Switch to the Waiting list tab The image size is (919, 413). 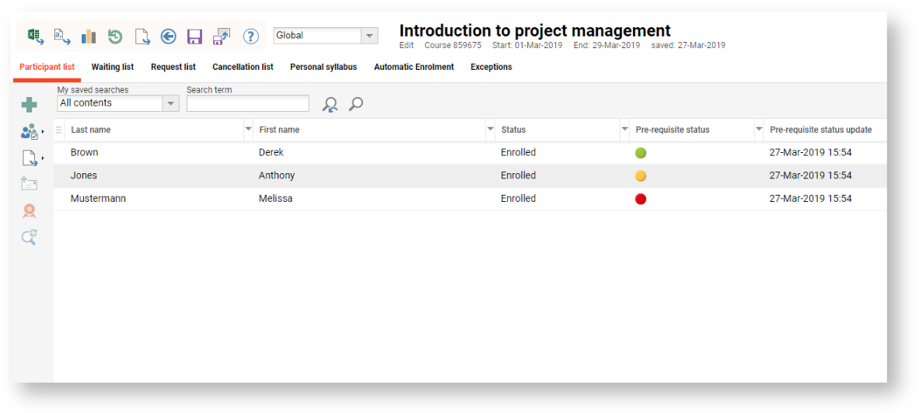point(113,68)
